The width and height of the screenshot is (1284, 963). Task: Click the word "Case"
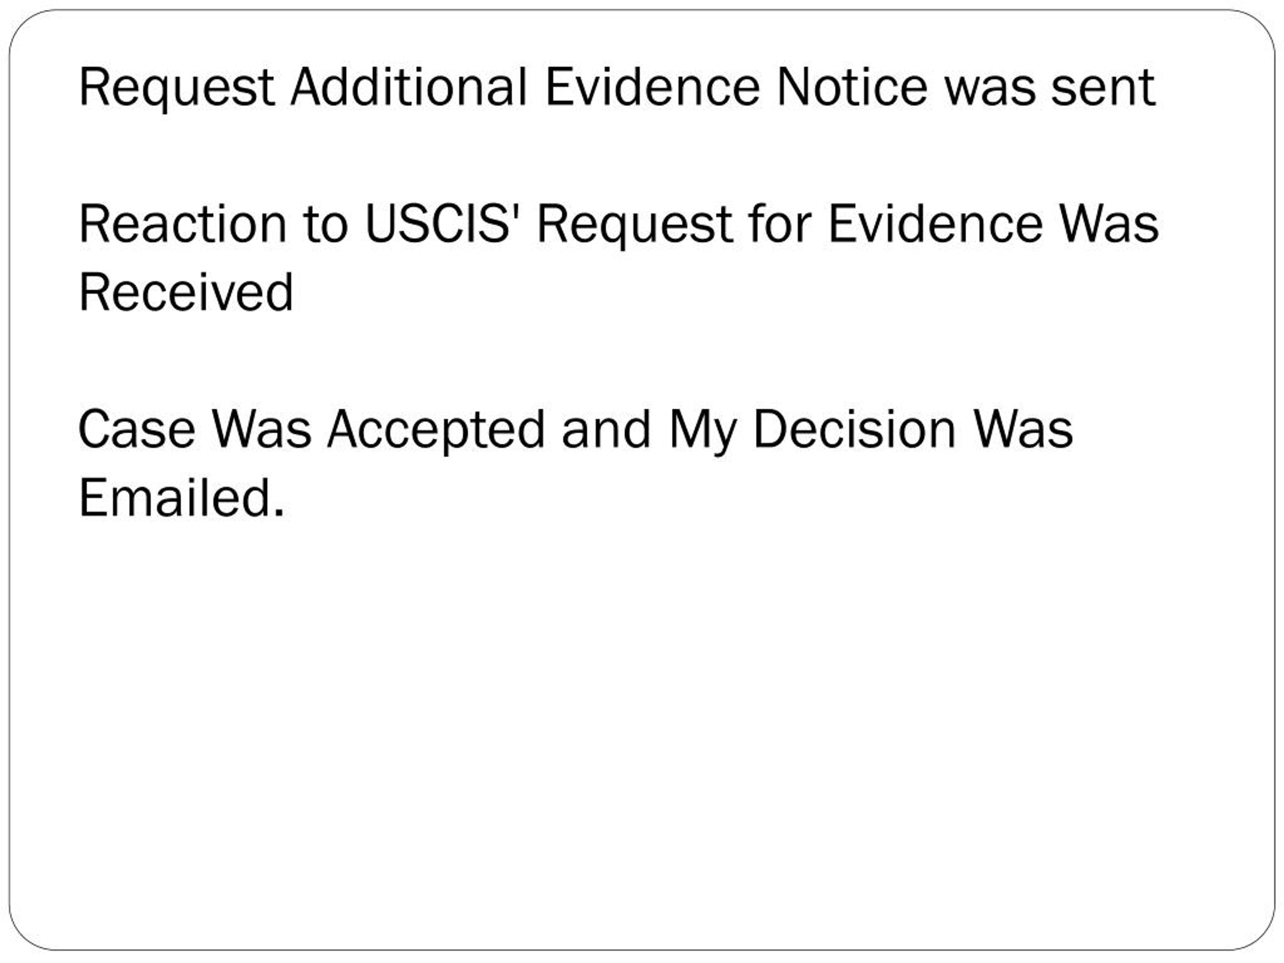click(x=136, y=429)
